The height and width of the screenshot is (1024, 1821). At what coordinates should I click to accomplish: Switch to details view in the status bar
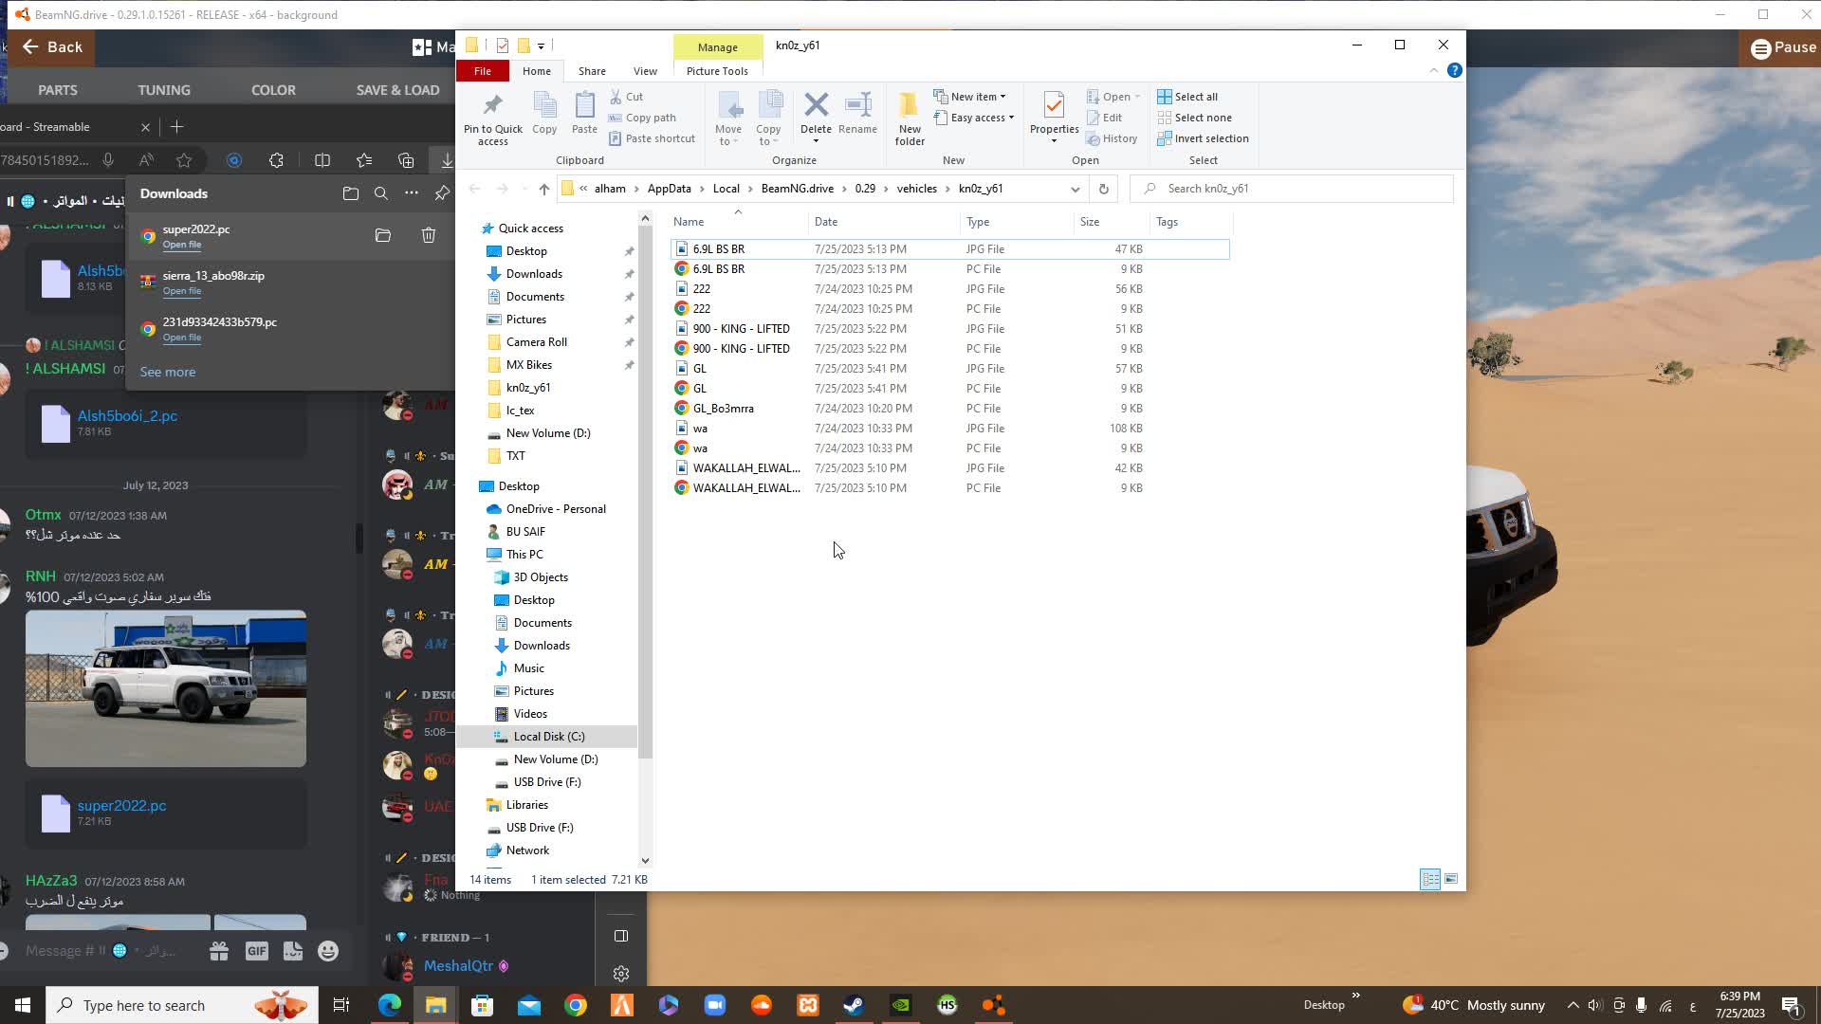[1429, 879]
